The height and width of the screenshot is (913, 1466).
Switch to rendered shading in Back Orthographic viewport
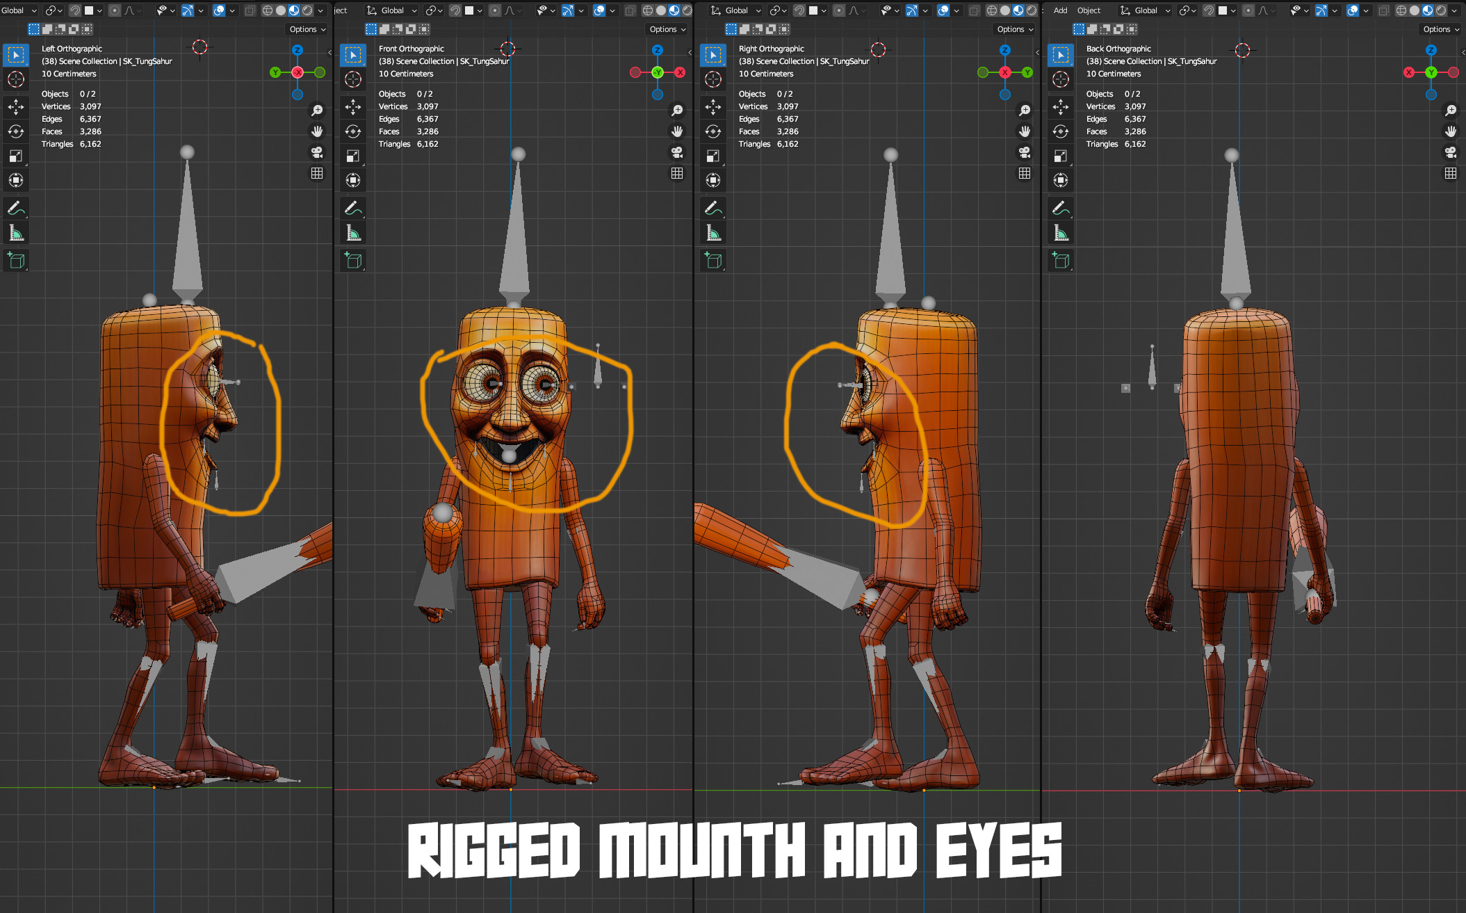[1441, 10]
